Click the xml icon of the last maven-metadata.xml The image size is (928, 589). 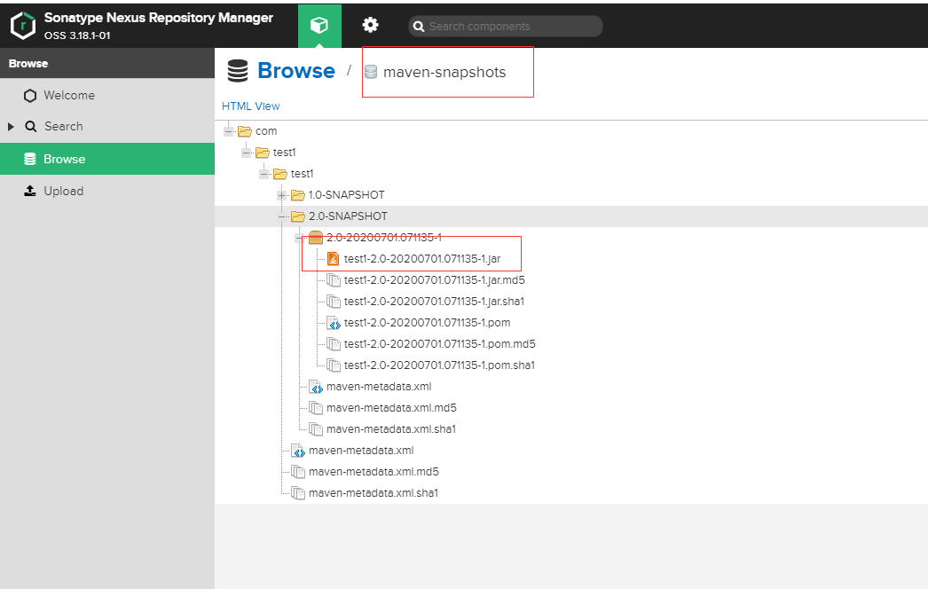point(298,451)
